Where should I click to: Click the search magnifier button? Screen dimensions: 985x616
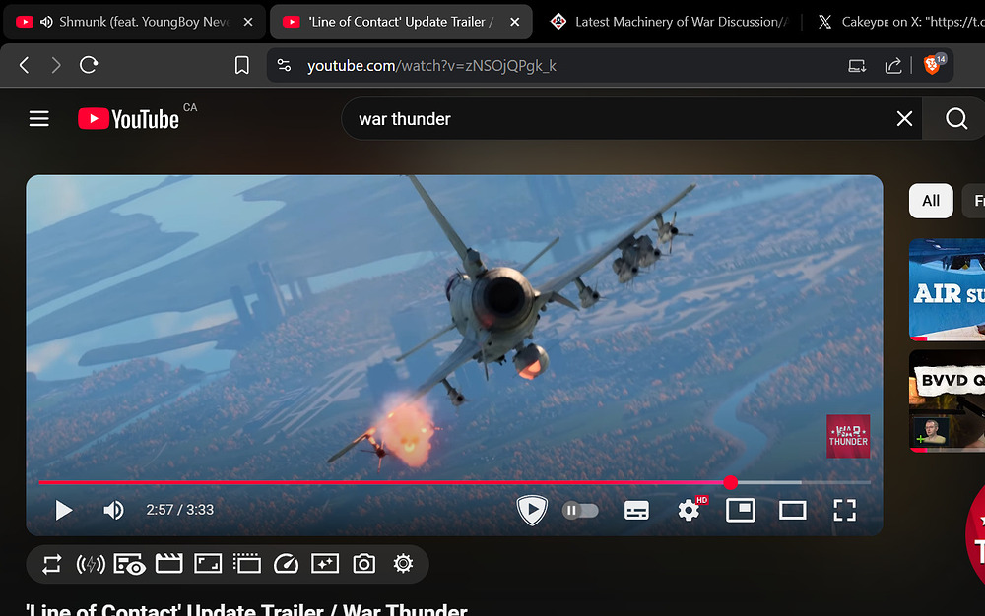[956, 119]
